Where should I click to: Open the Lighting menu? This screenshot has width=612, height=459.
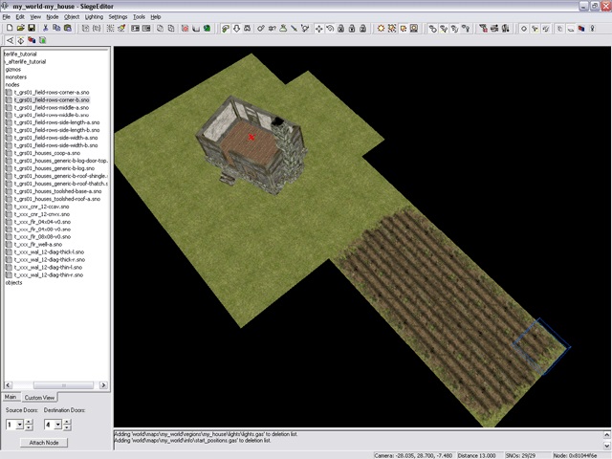click(x=94, y=17)
